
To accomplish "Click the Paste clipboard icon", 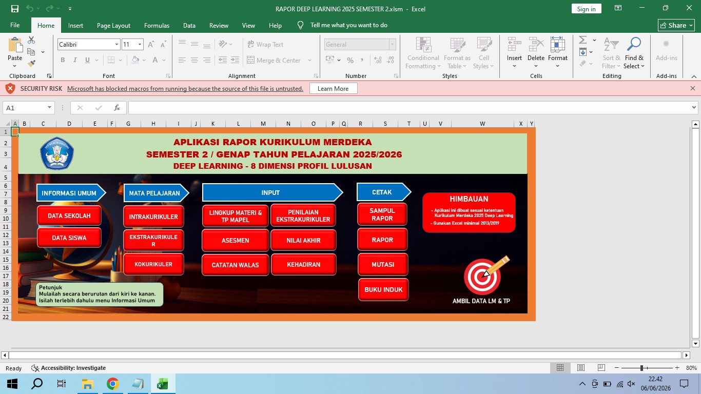I will tap(15, 46).
